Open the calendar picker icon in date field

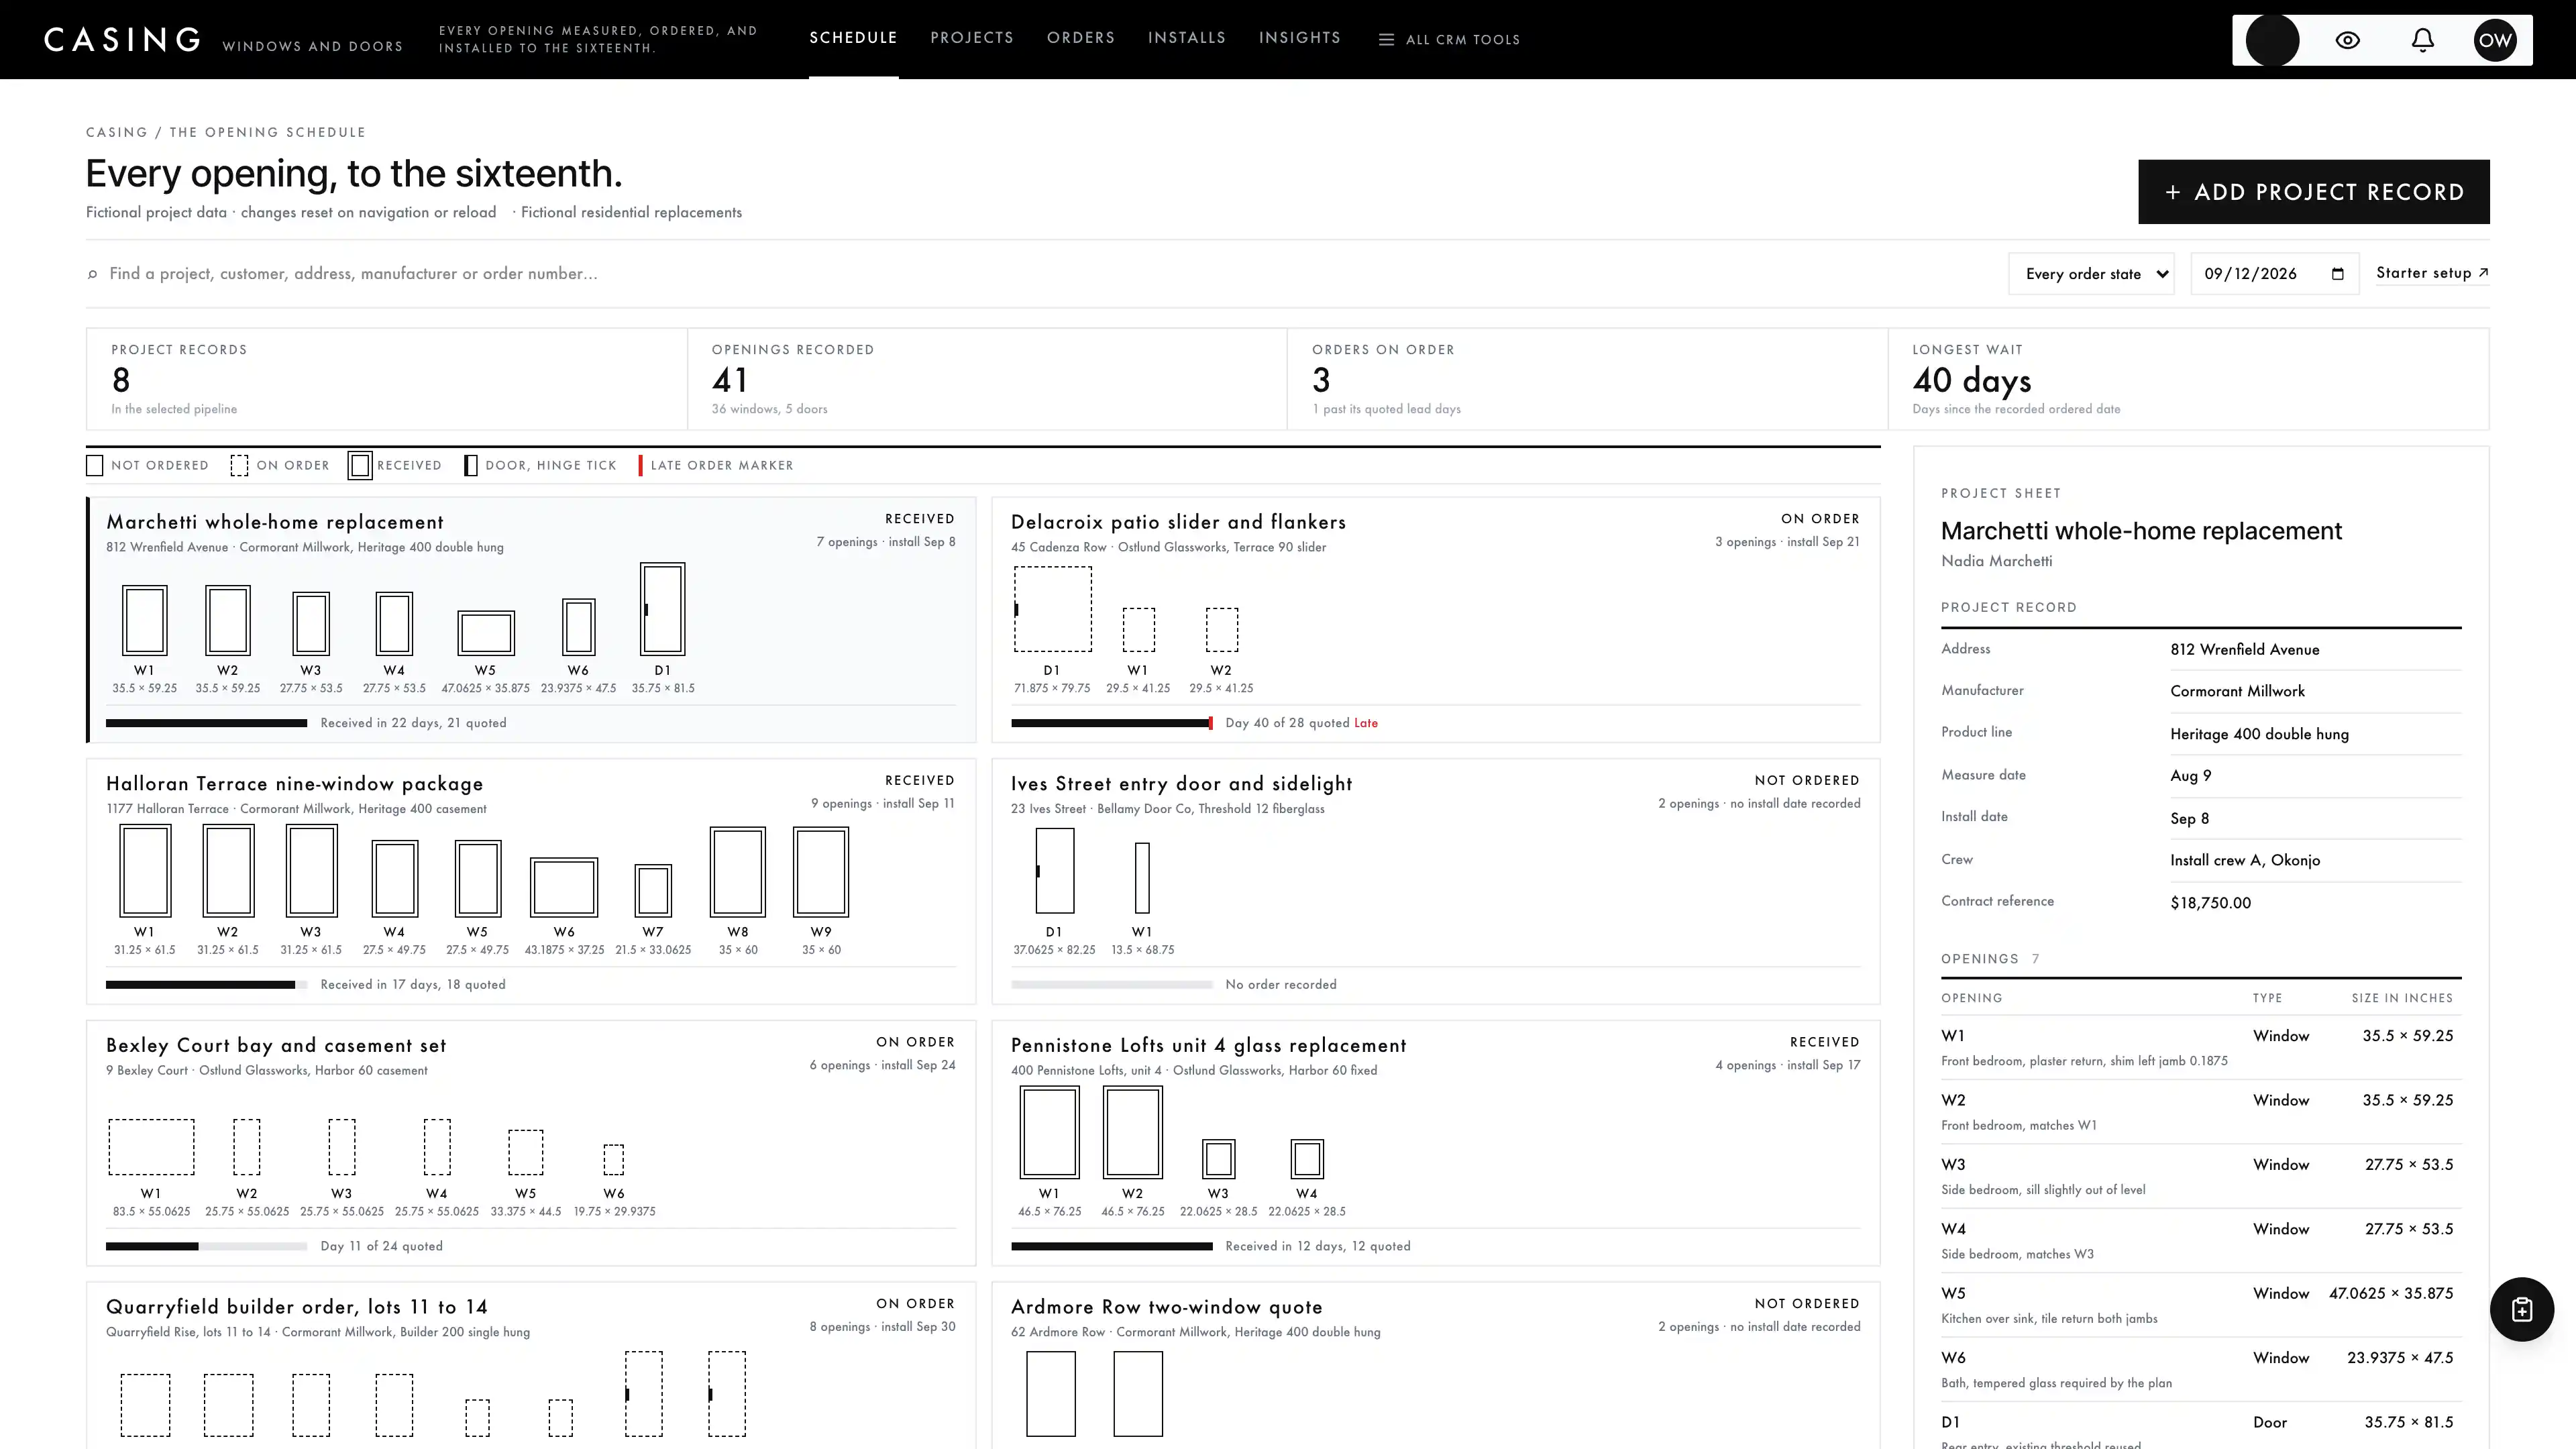point(2337,274)
